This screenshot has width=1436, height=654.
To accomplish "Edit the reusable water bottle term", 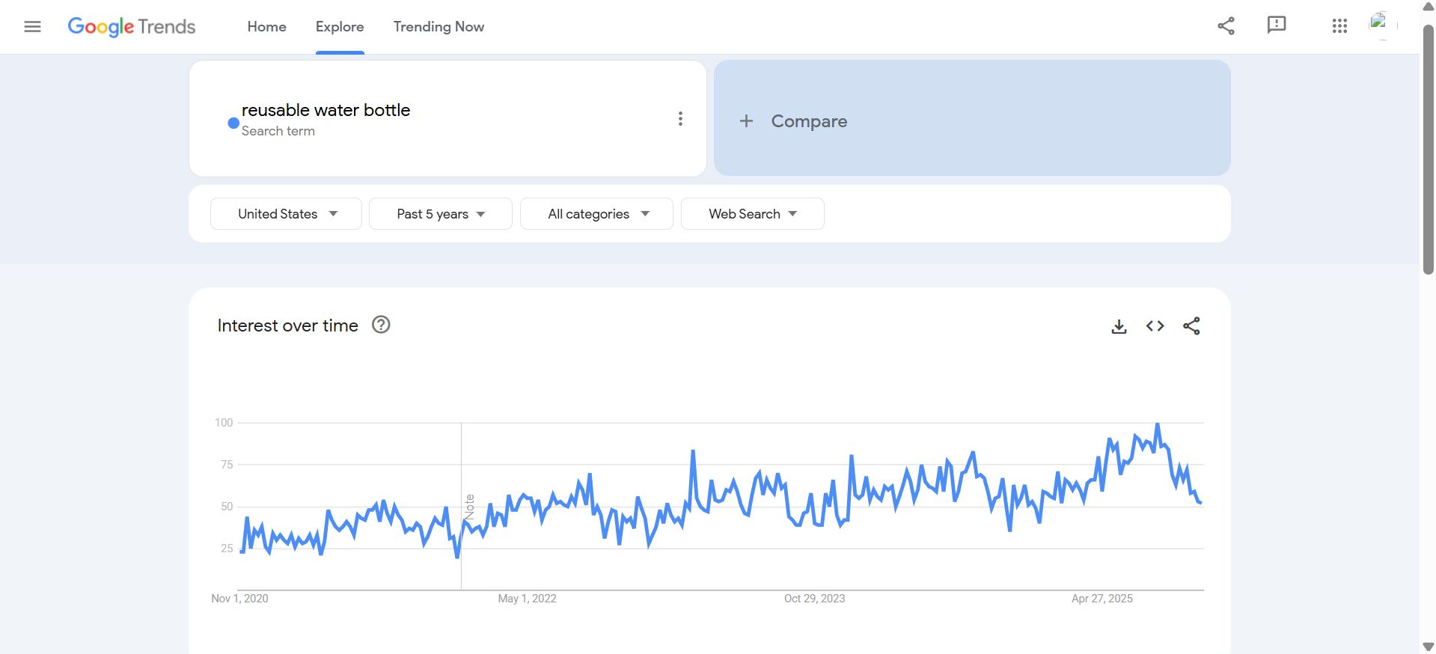I will (x=326, y=110).
